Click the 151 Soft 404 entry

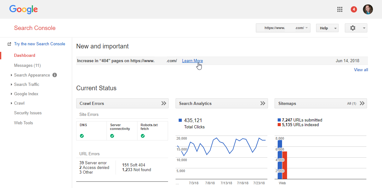[134, 165]
